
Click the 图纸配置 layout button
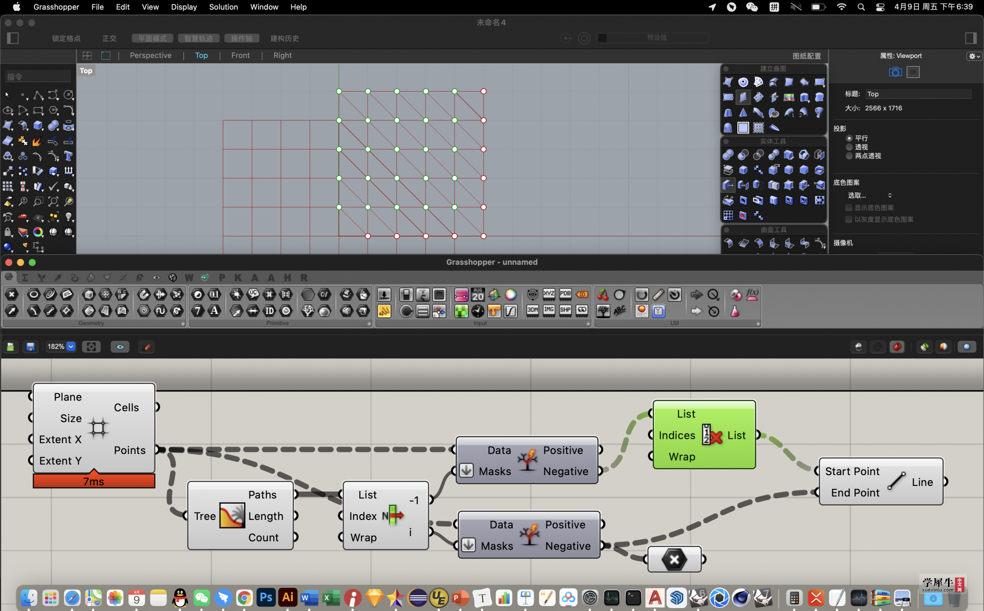click(x=807, y=56)
